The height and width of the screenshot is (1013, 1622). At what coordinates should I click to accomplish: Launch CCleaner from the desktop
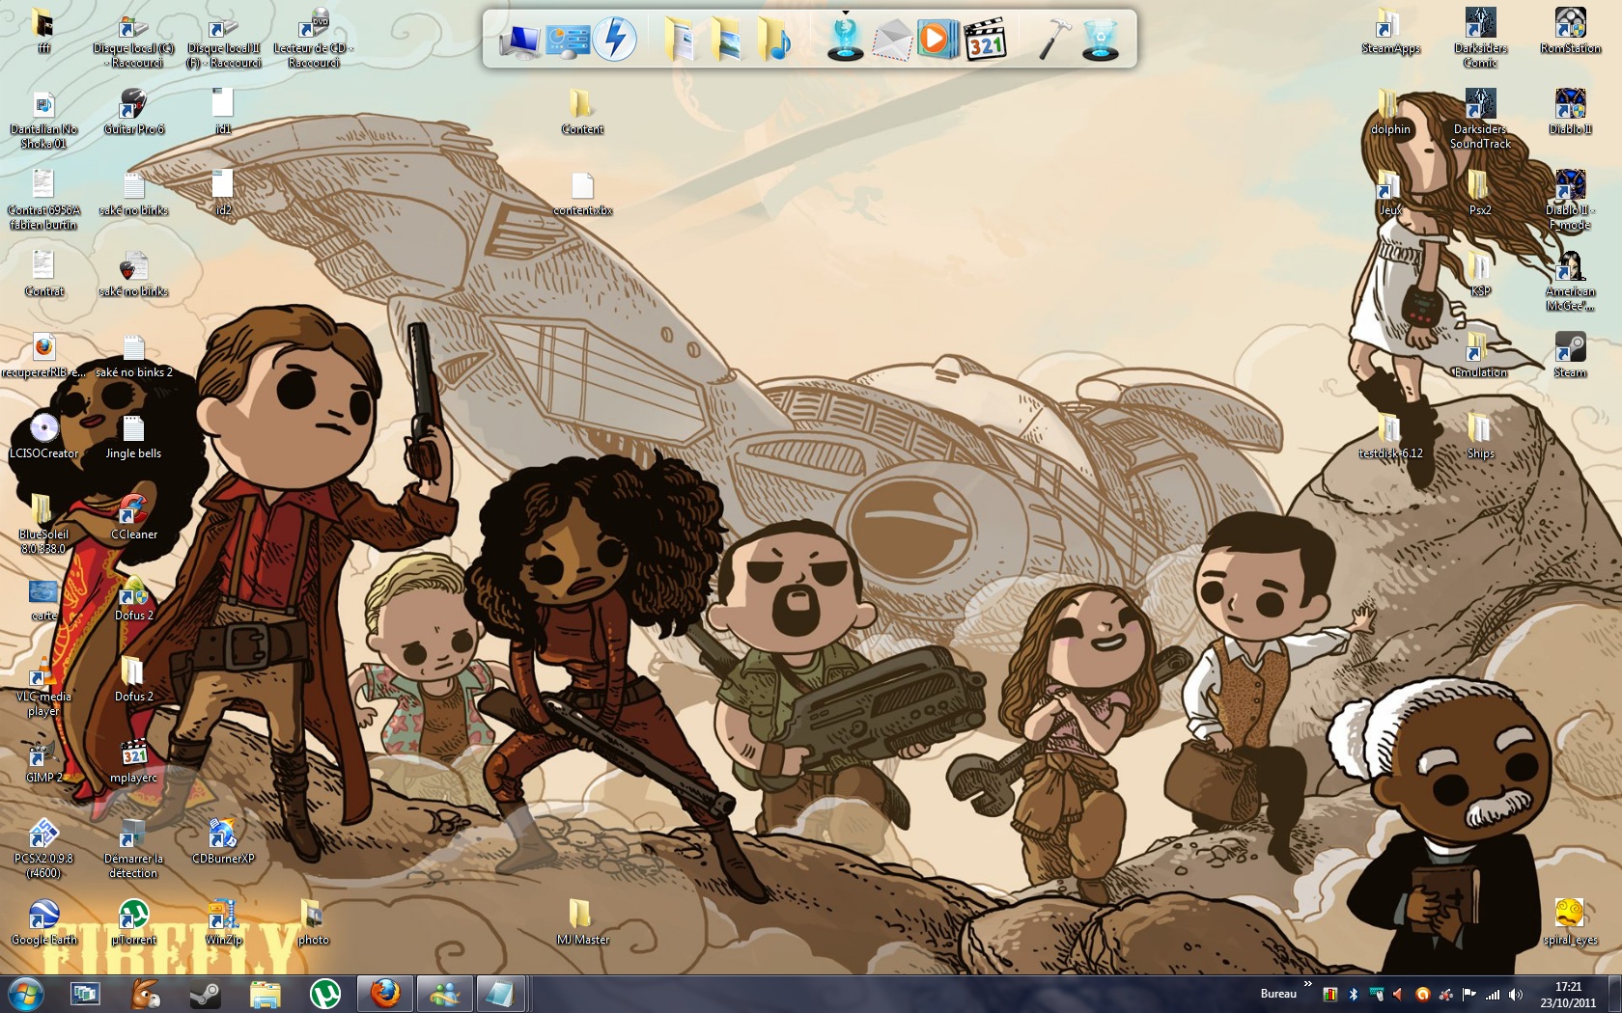[x=133, y=516]
